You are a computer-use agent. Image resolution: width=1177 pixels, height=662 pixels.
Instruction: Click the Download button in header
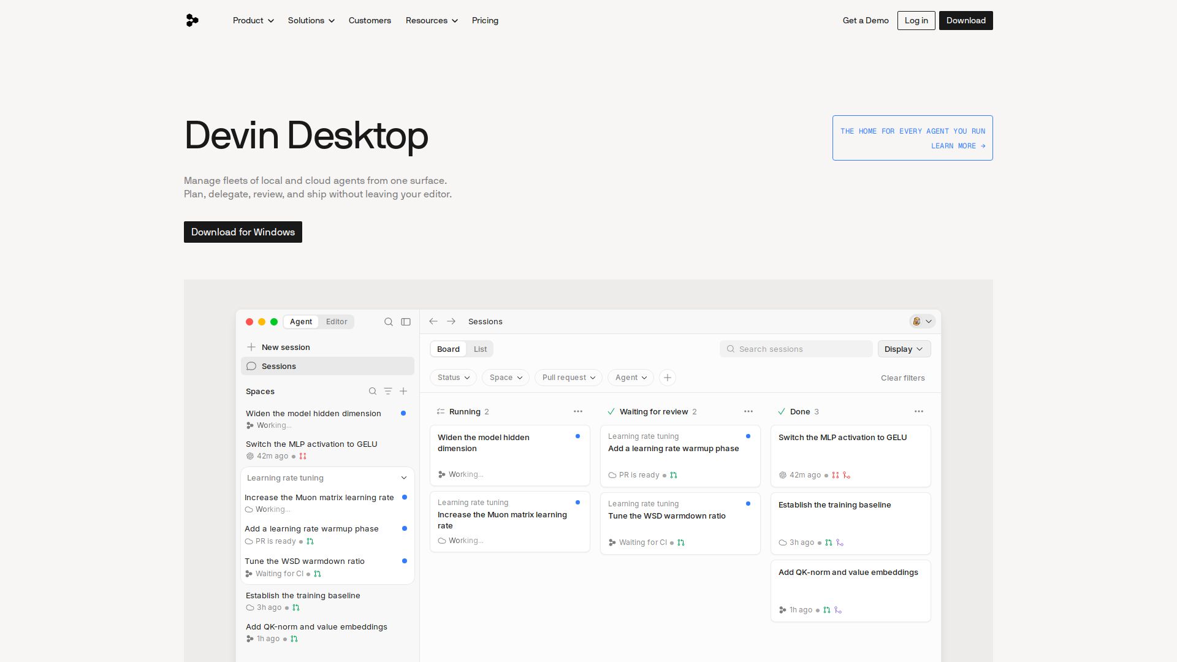coord(966,20)
